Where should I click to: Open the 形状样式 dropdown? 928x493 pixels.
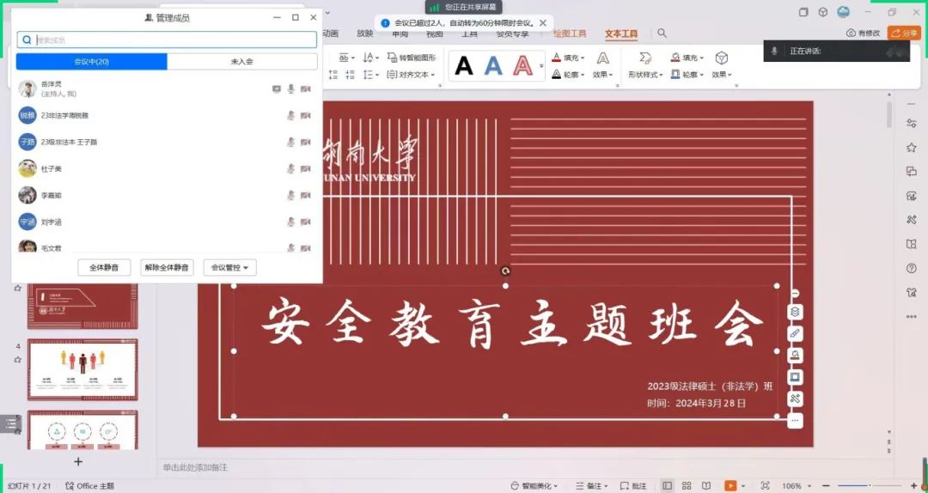click(644, 75)
